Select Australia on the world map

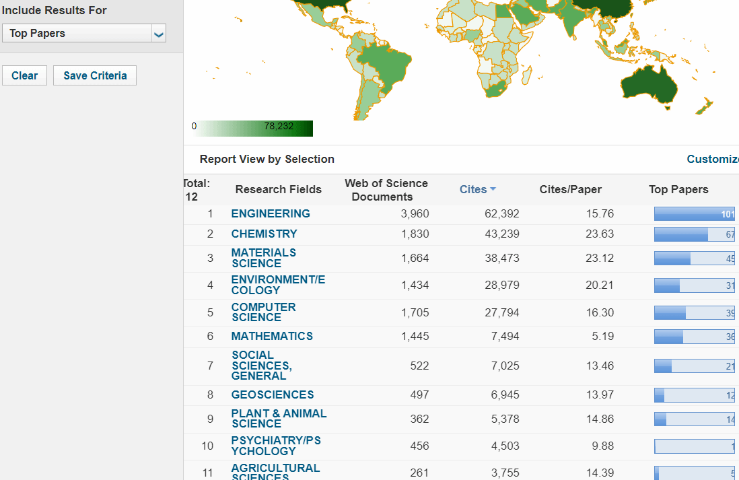[x=649, y=84]
